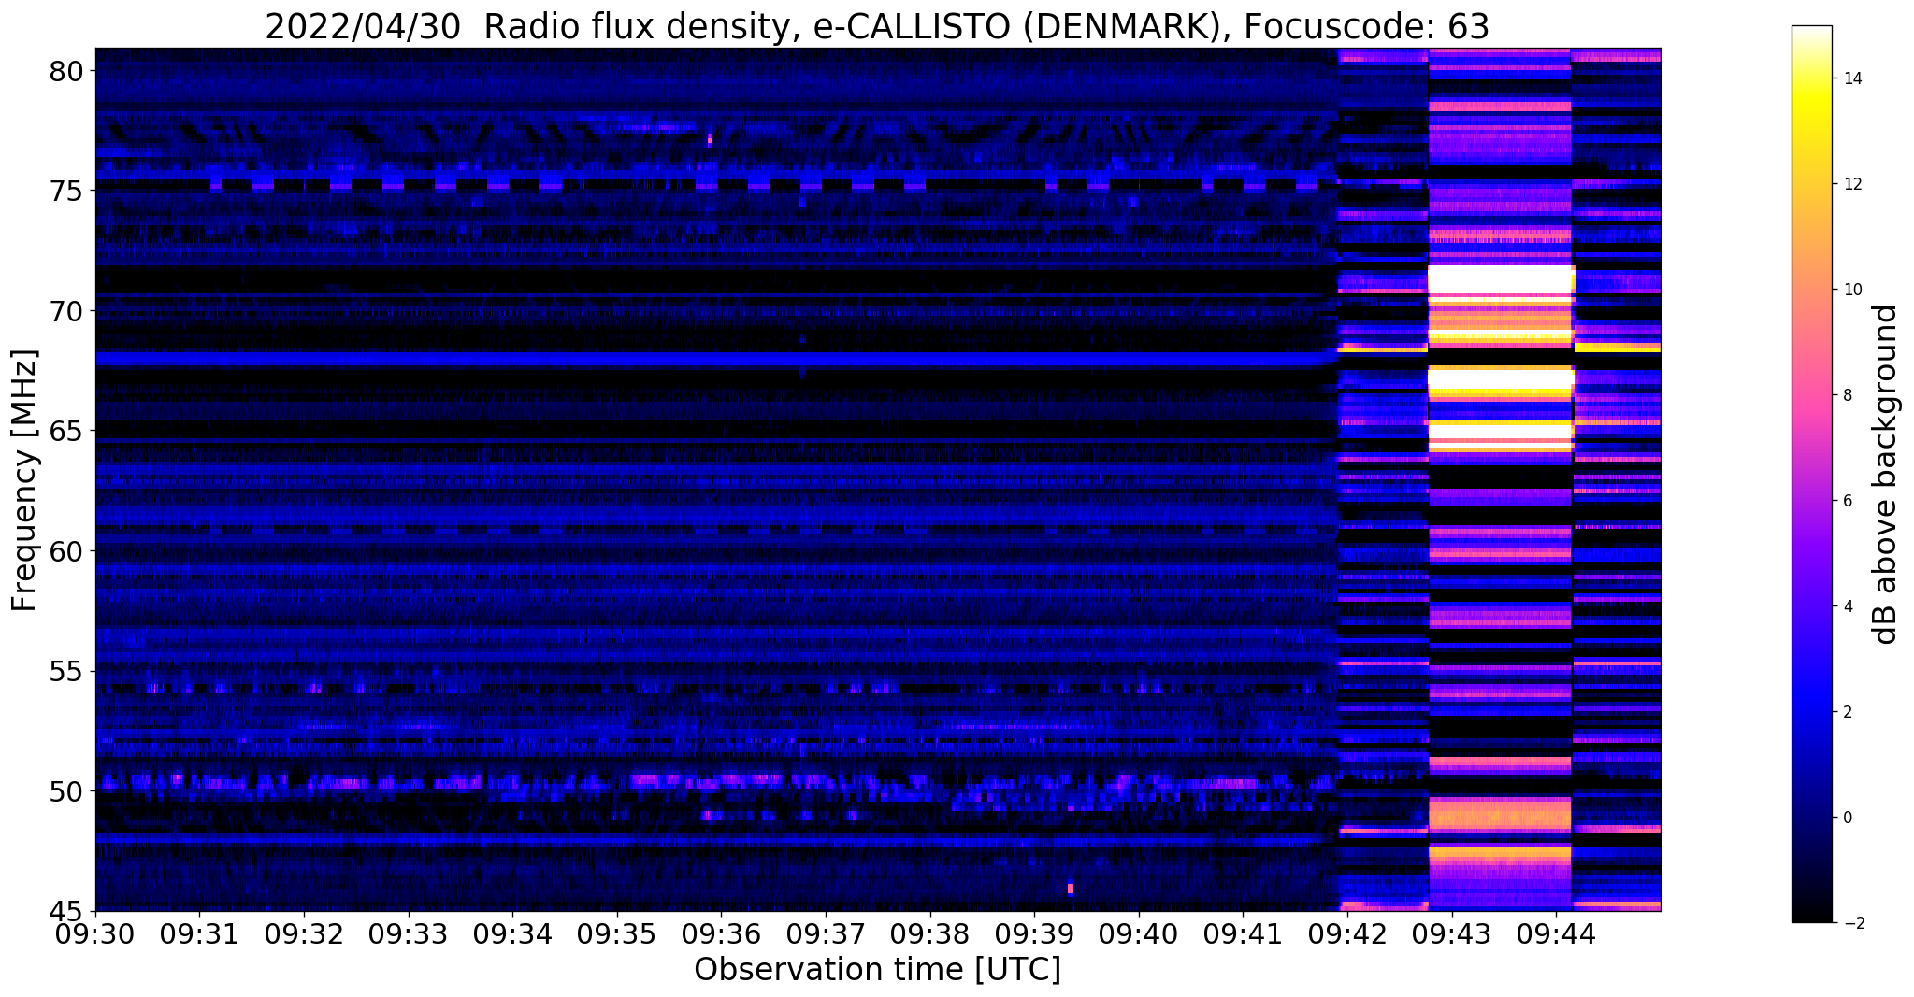Click the 09:36 time tick label
The height and width of the screenshot is (997, 1914).
tap(721, 933)
